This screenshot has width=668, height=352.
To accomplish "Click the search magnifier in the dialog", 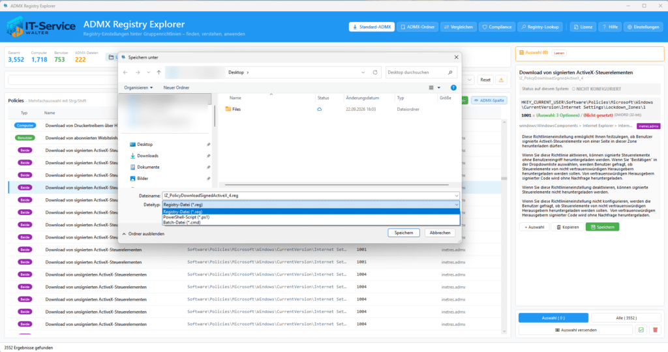I will (x=450, y=72).
